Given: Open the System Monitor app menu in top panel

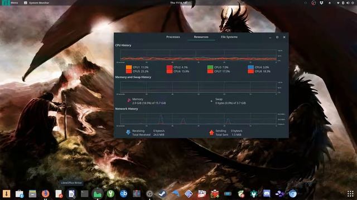Looking at the screenshot, I should pos(36,3).
